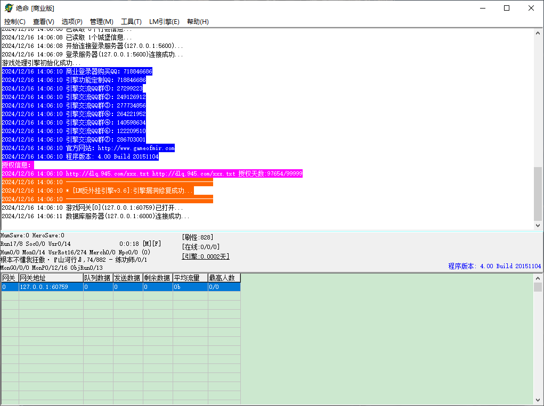This screenshot has width=544, height=406.
Task: Click the gateway table scrollbar up arrow
Action: [538, 278]
